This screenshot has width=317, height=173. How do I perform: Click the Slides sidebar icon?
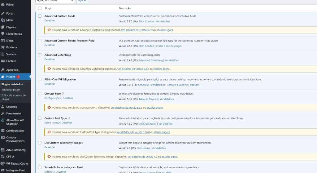[2, 41]
